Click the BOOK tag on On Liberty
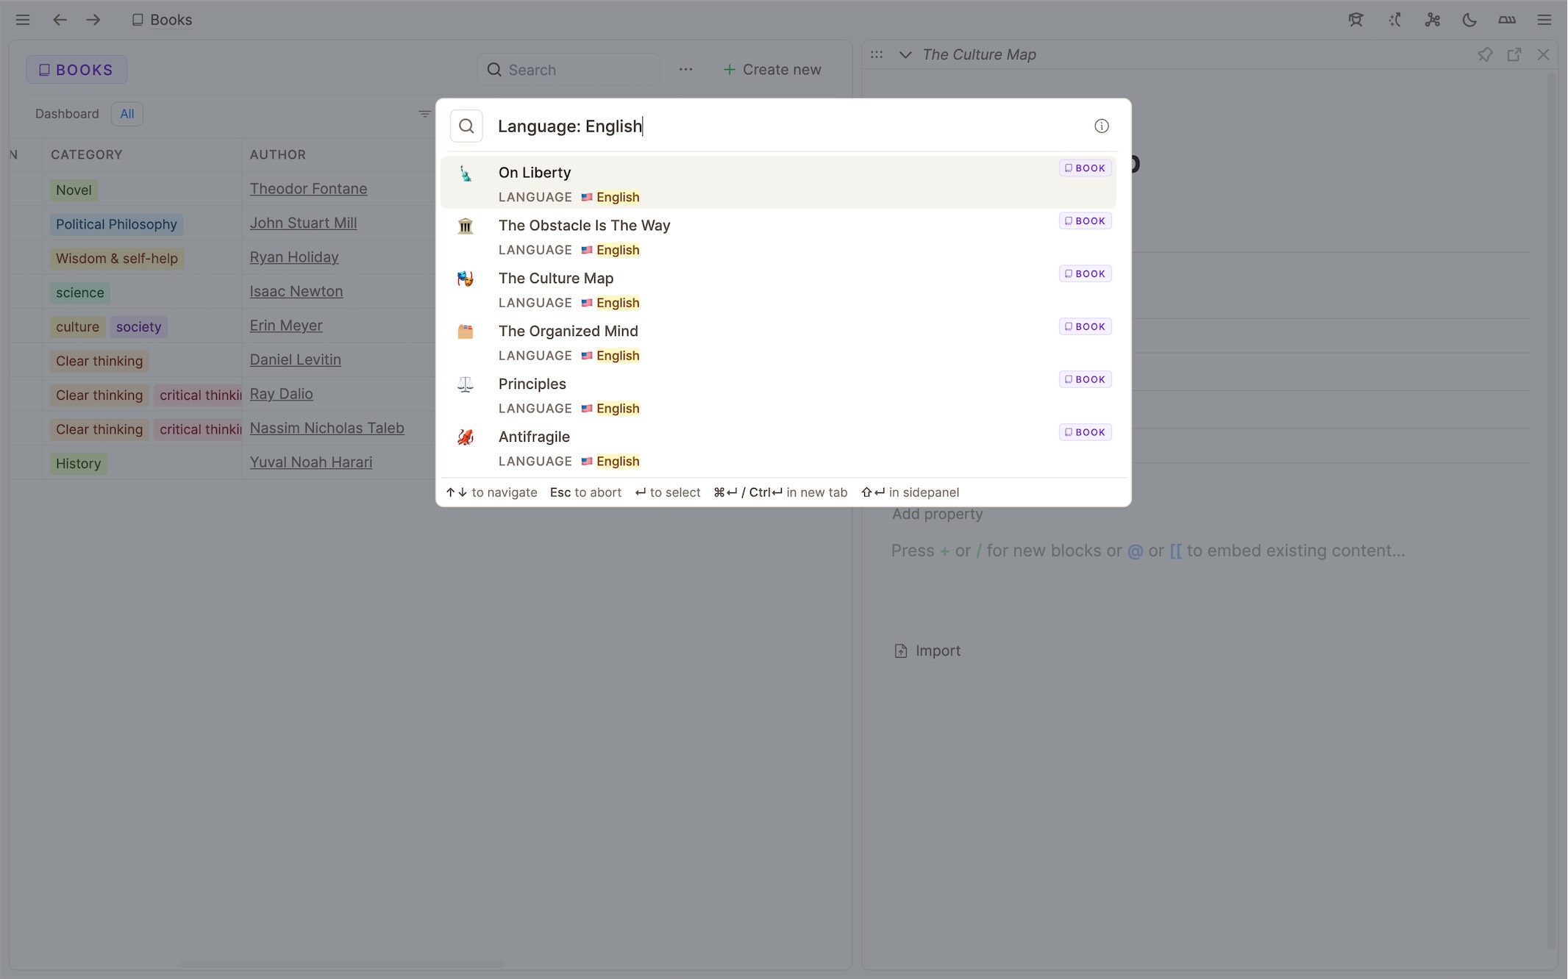 coord(1085,168)
